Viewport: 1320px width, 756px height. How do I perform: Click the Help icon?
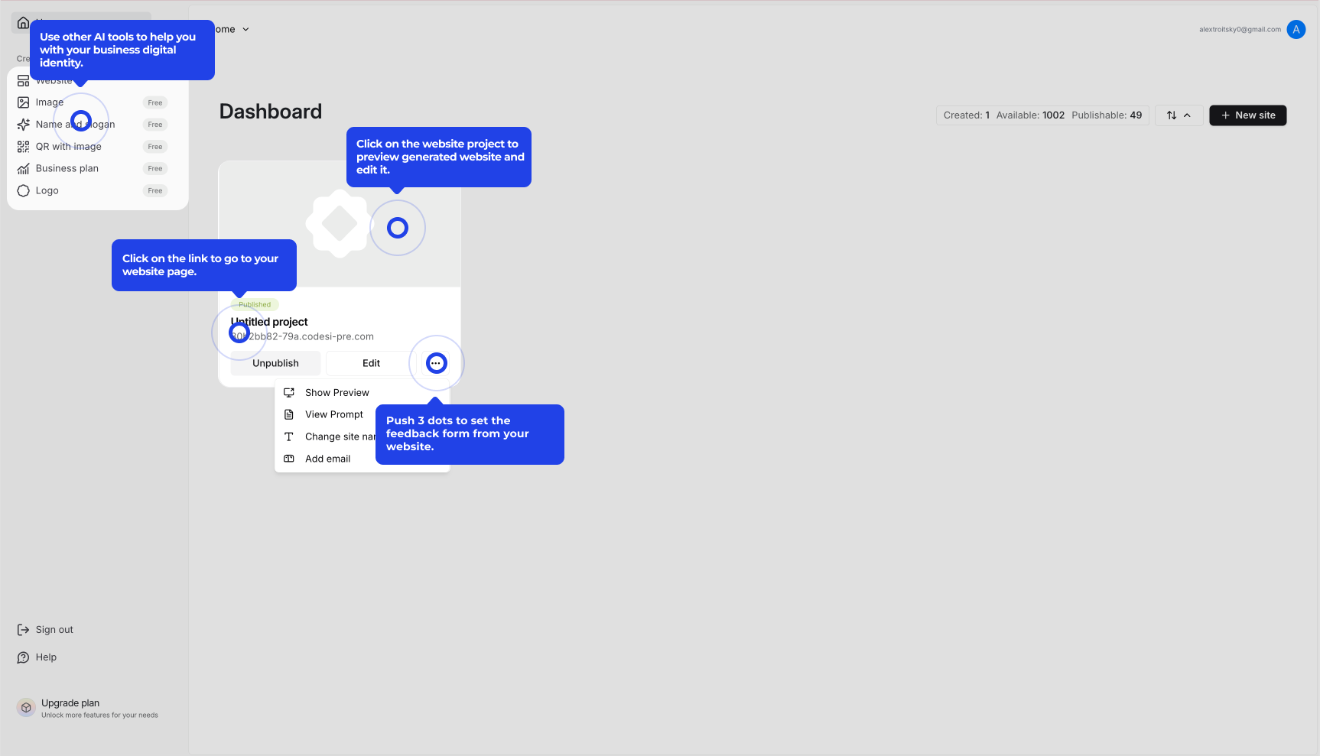pyautogui.click(x=24, y=657)
